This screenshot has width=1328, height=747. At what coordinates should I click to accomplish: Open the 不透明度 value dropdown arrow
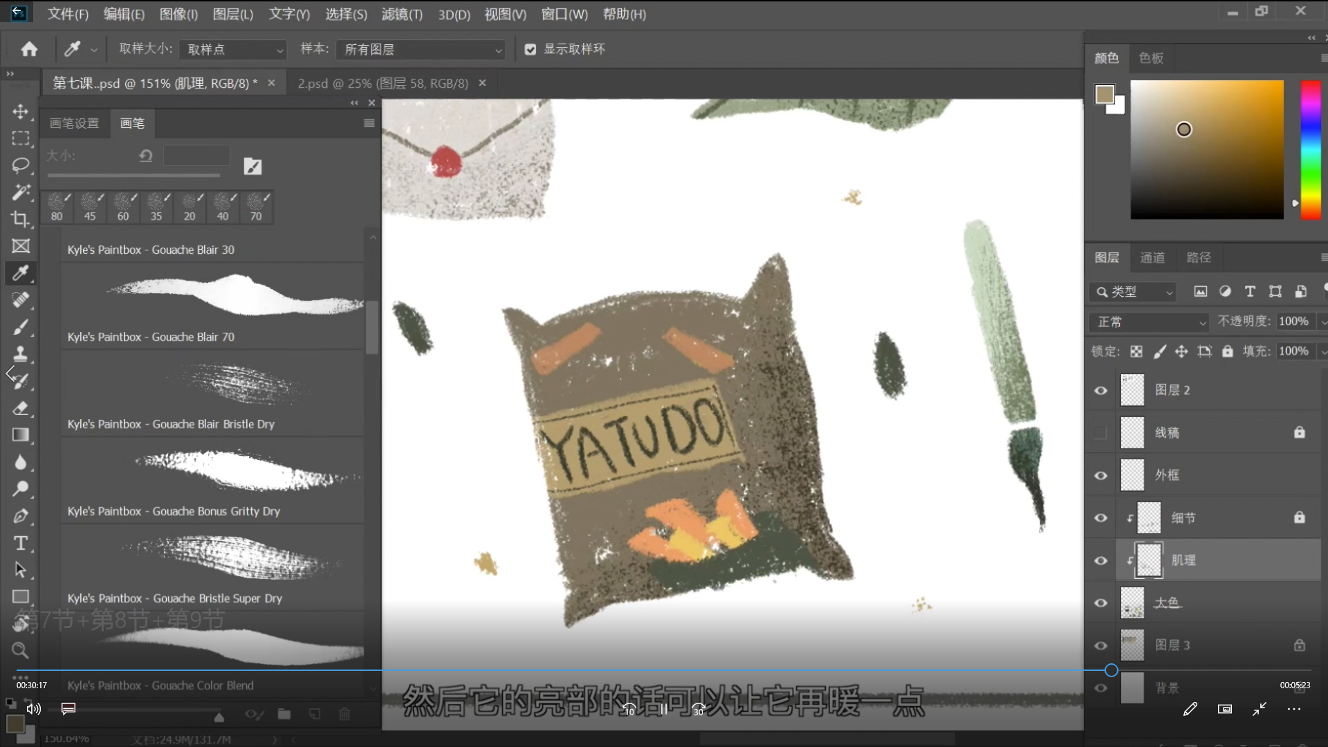coord(1322,322)
